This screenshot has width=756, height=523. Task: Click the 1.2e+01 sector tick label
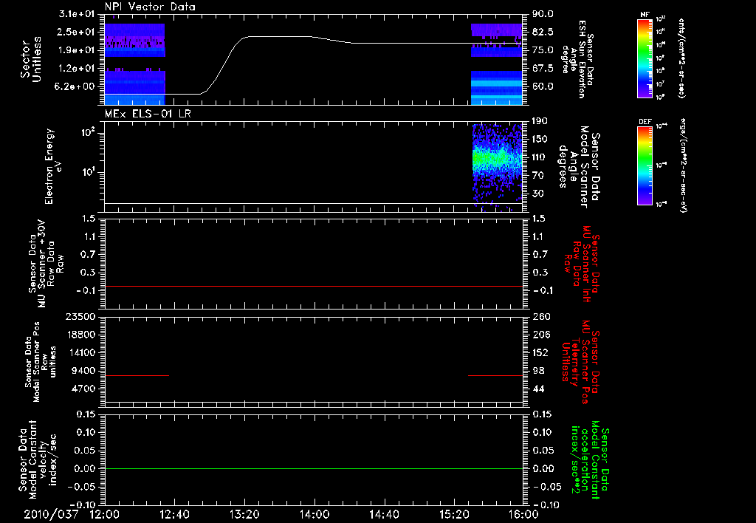click(77, 69)
